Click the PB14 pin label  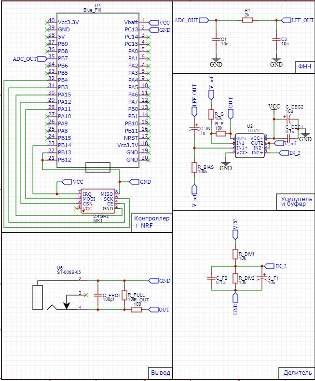[65, 145]
